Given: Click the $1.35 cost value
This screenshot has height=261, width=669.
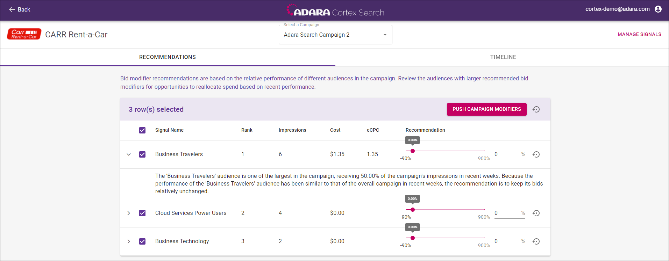Looking at the screenshot, I should coord(337,154).
